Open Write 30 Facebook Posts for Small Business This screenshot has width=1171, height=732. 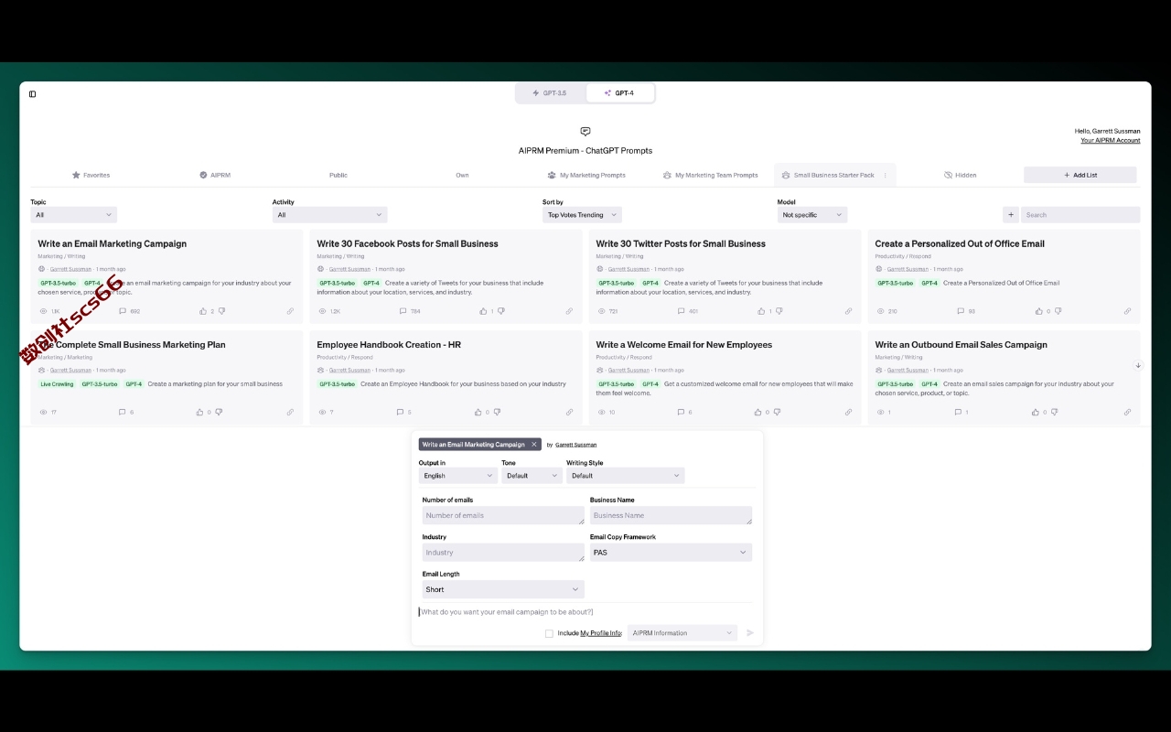click(x=407, y=243)
